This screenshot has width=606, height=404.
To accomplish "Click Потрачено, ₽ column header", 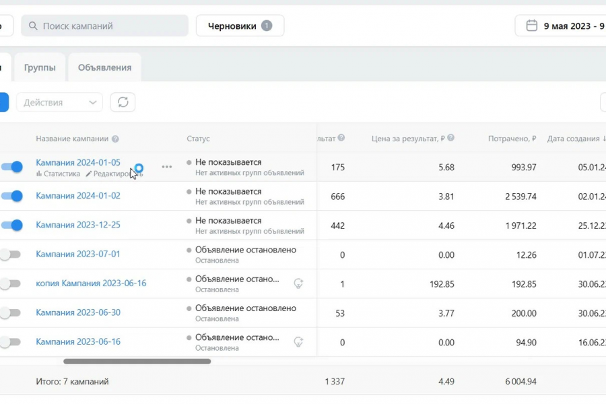I will pos(512,139).
